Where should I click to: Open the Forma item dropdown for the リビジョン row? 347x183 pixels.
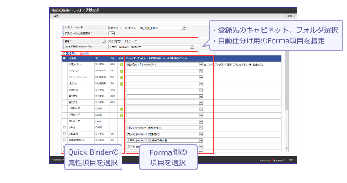[x=165, y=84]
